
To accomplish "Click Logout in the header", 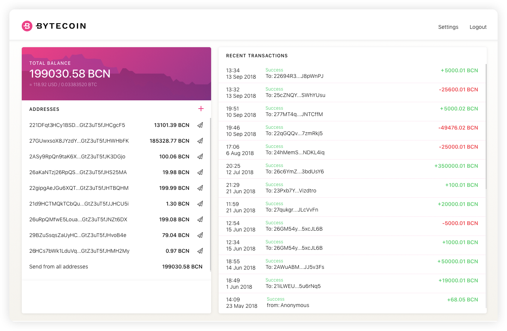I will tap(478, 27).
